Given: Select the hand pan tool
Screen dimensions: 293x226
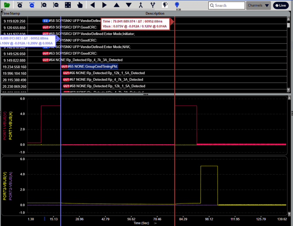Looking at the screenshot, I should pos(80,5).
